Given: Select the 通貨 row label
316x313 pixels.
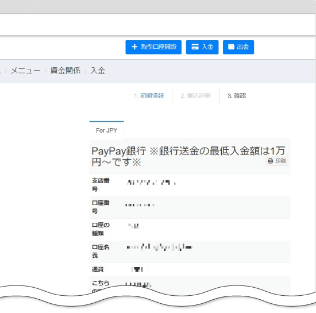Looking at the screenshot, I should pyautogui.click(x=98, y=269).
